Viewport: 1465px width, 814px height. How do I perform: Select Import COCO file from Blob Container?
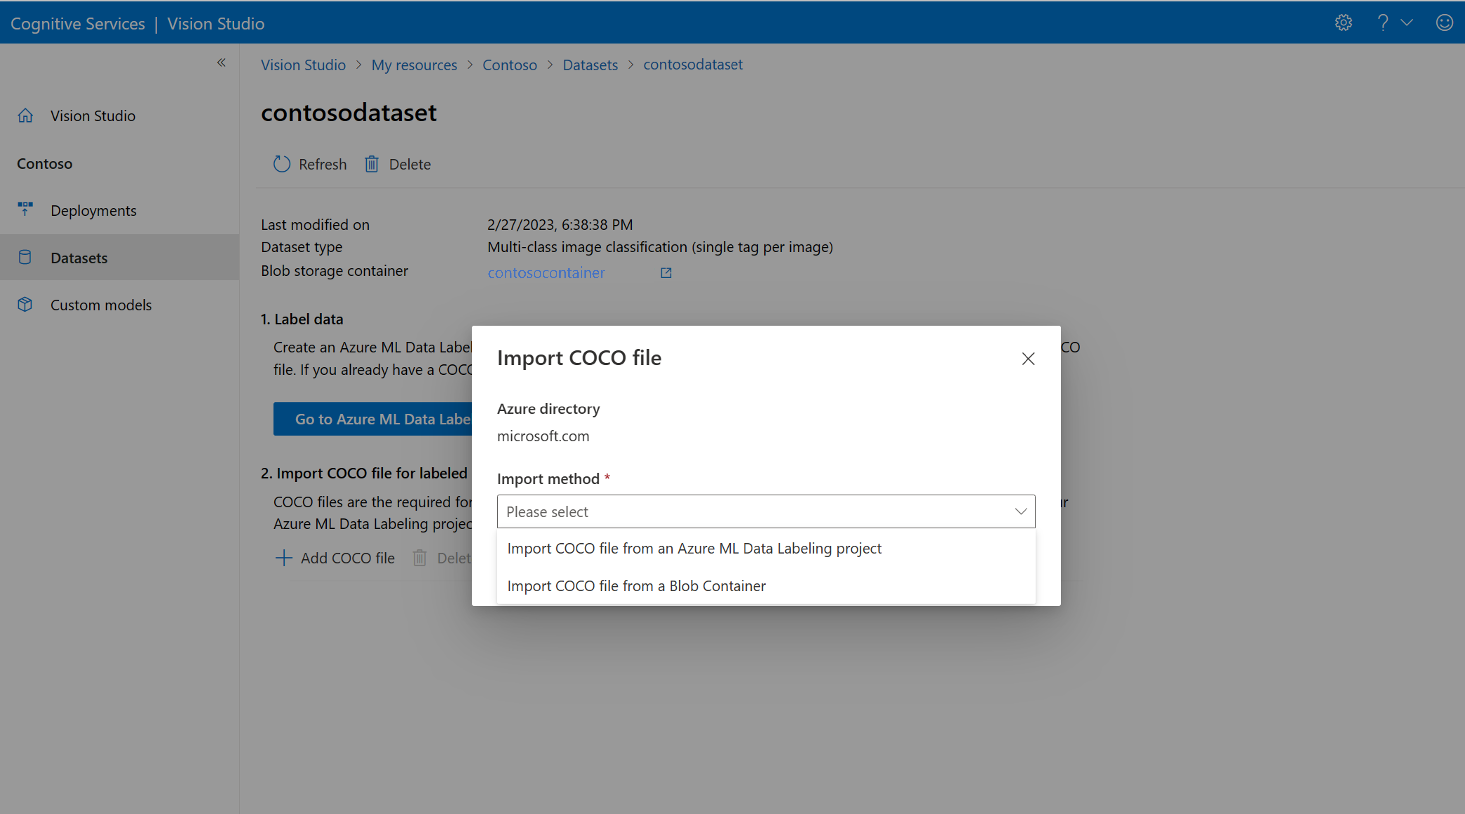[636, 585]
